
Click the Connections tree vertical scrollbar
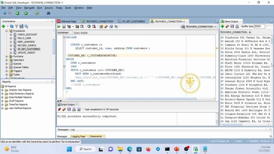(x=54, y=46)
